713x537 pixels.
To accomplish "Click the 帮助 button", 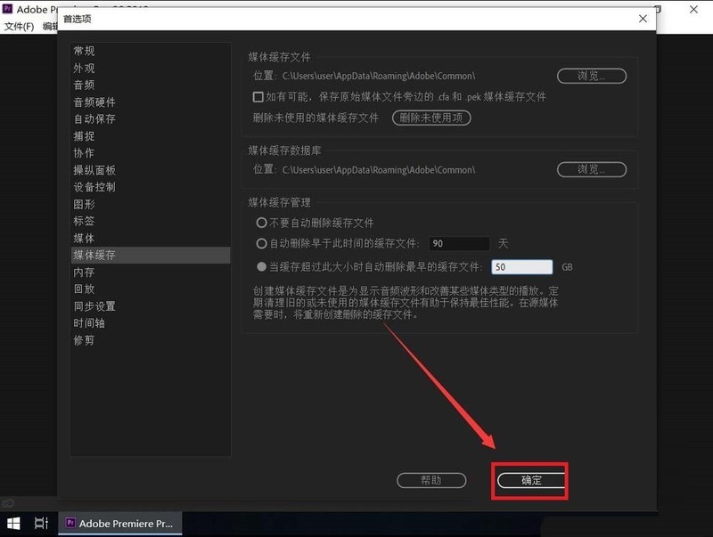I will pos(431,480).
